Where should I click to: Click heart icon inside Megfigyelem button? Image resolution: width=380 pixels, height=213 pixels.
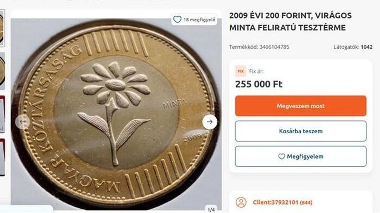tap(282, 157)
